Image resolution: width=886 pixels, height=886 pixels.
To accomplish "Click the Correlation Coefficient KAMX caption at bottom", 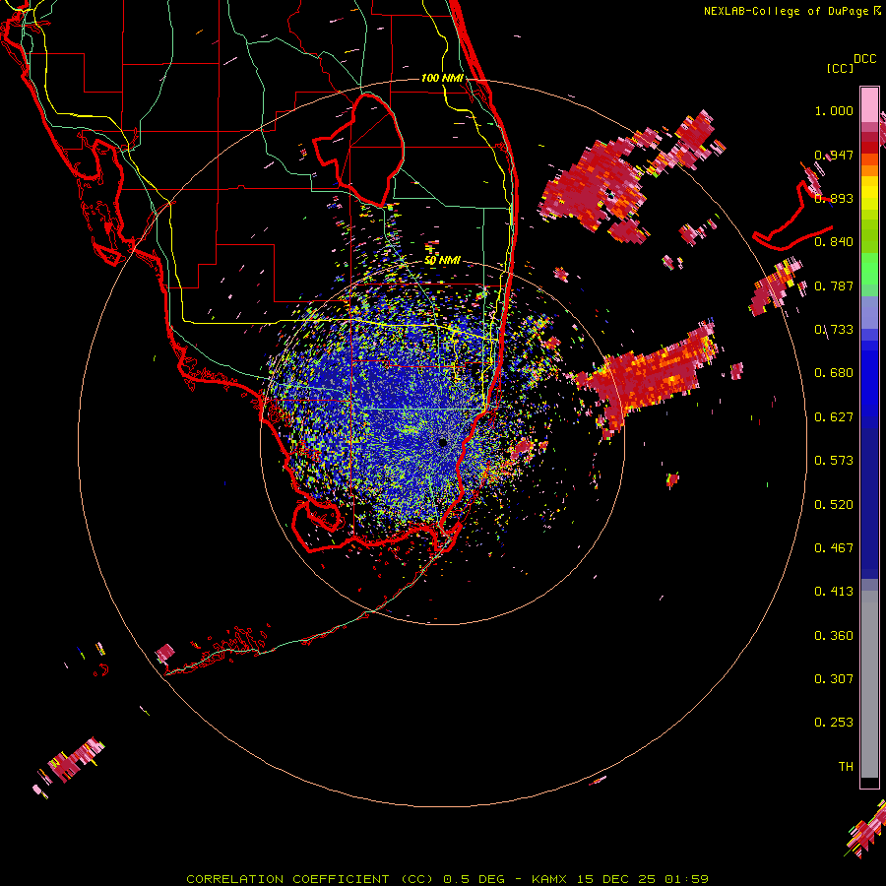I will point(447,879).
